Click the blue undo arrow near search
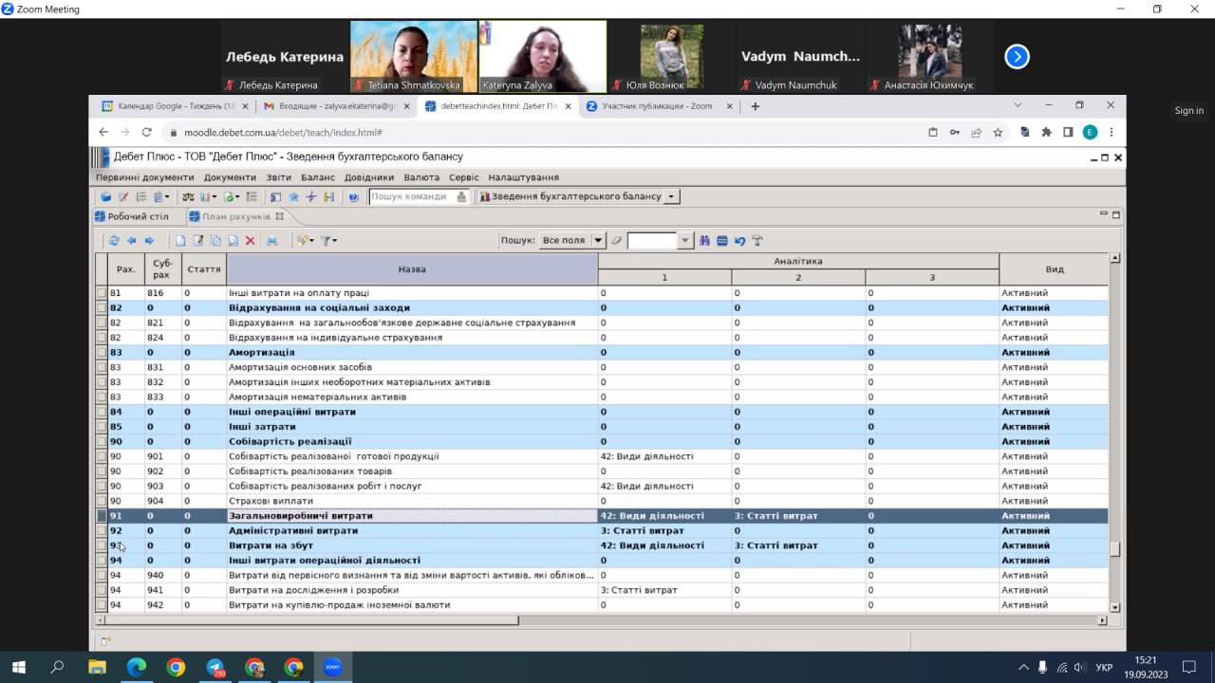The height and width of the screenshot is (683, 1215). pyautogui.click(x=739, y=241)
